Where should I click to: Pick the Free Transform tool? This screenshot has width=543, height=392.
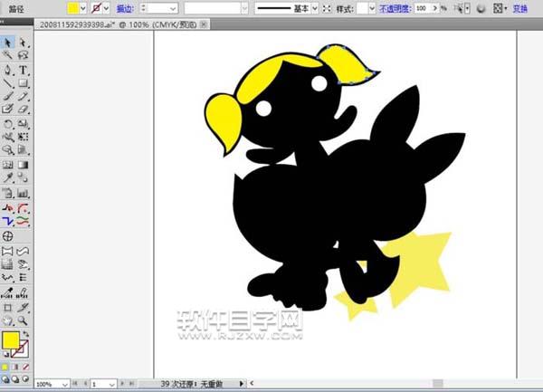23,137
